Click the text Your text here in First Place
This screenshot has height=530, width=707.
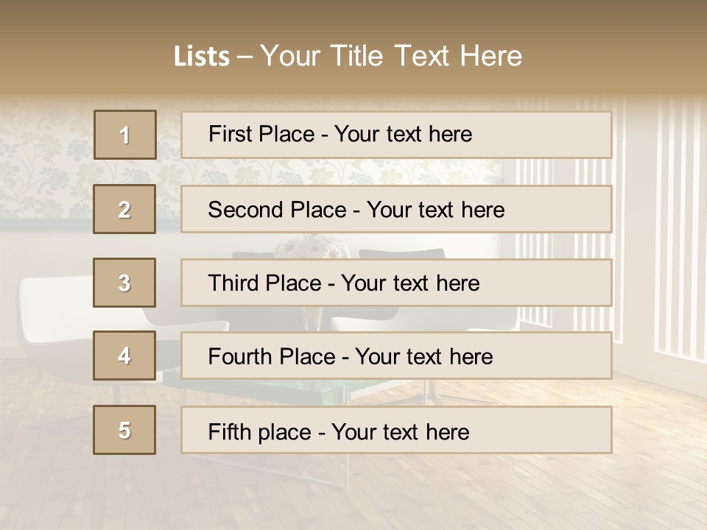pos(403,135)
